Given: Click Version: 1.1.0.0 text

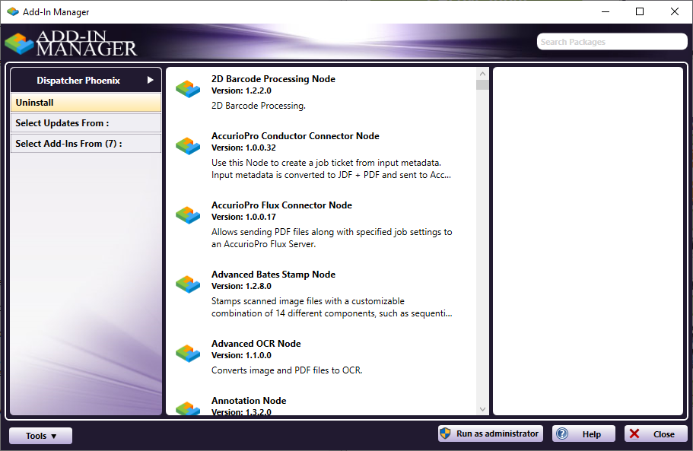Looking at the screenshot, I should (241, 355).
